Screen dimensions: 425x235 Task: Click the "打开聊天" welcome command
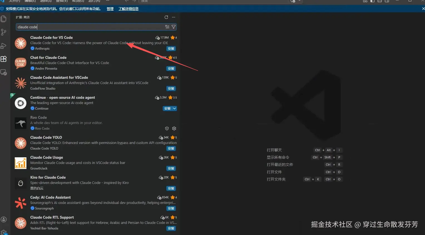click(274, 150)
